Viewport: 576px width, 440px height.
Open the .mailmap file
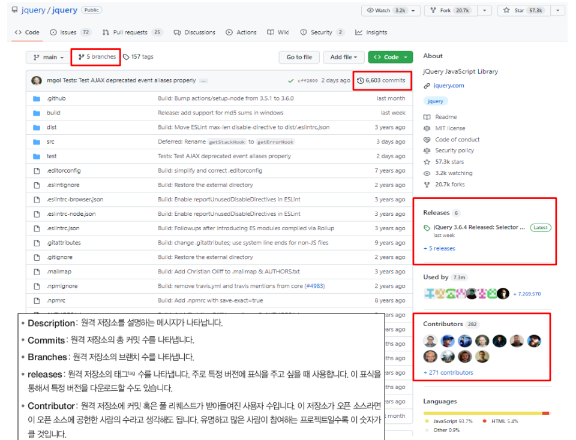[x=59, y=272]
